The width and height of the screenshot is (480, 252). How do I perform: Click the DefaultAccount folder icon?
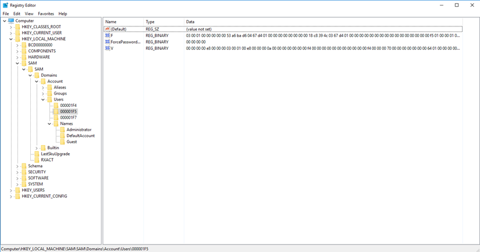[62, 136]
